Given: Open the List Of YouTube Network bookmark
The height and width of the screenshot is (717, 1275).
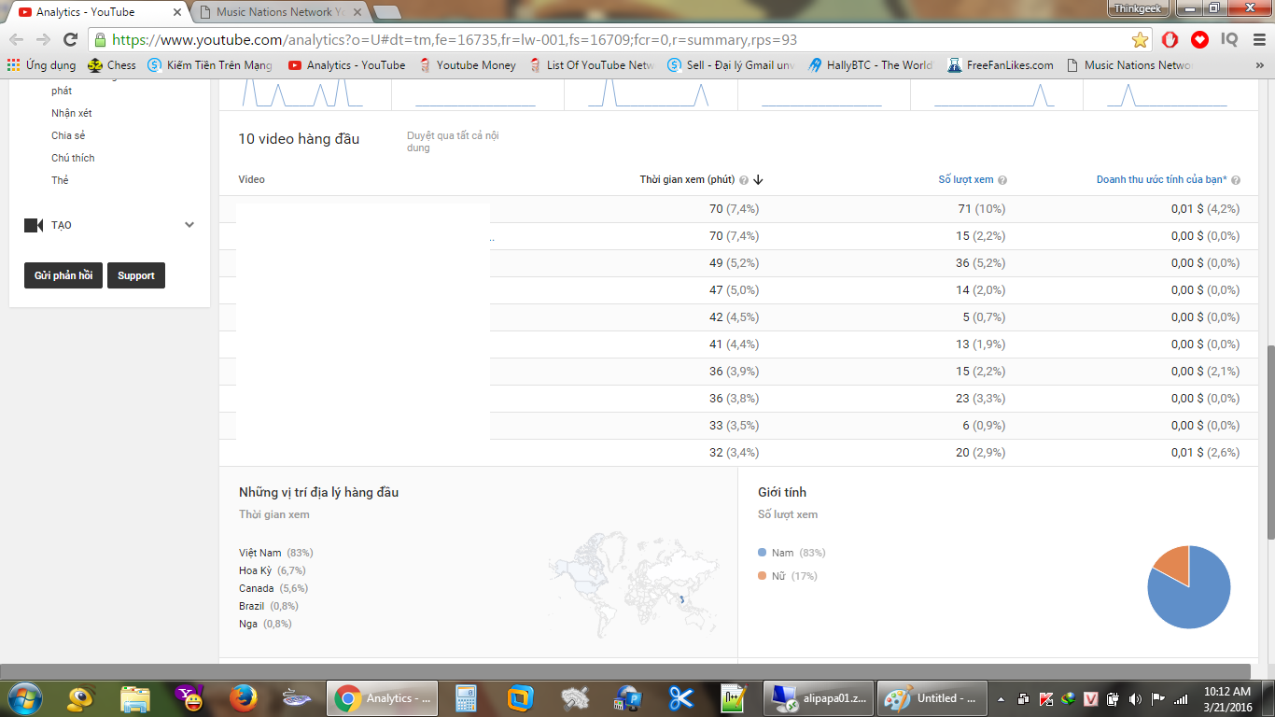Looking at the screenshot, I should [592, 65].
